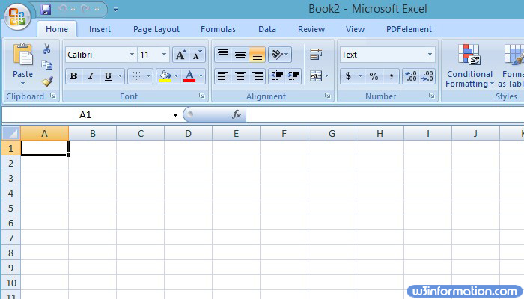Toggle Wrap Text icon
The width and height of the screenshot is (524, 299).
[316, 55]
